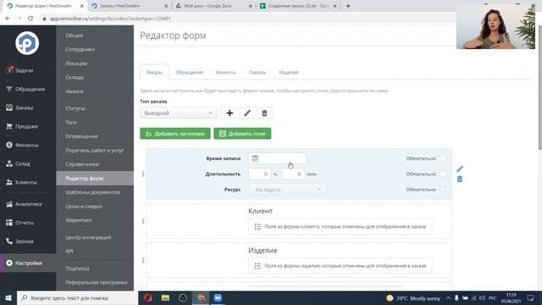This screenshot has height=305, width=542.
Task: Open Шаблоны документов settings item
Action: (x=92, y=192)
